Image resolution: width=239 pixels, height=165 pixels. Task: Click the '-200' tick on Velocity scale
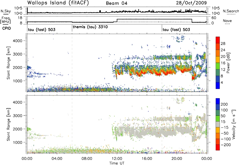click(x=226, y=145)
